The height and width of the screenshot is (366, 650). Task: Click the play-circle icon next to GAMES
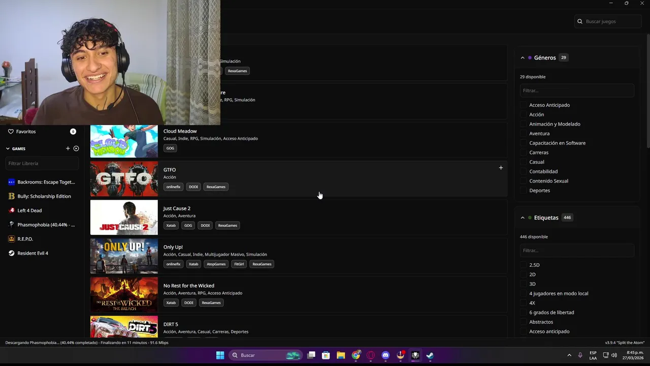click(76, 148)
